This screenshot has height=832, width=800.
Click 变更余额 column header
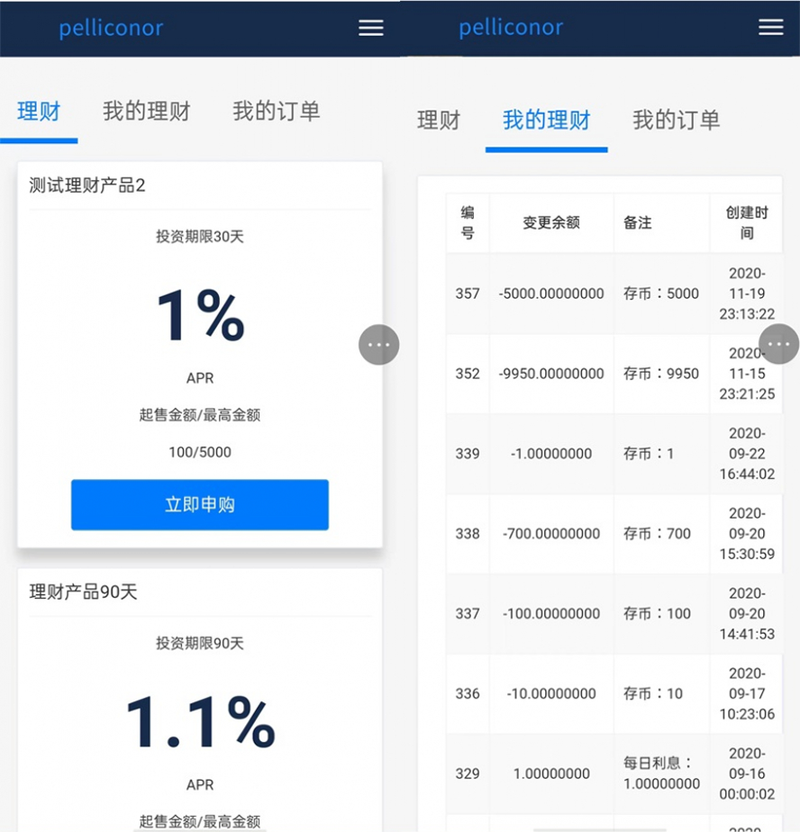(x=551, y=223)
